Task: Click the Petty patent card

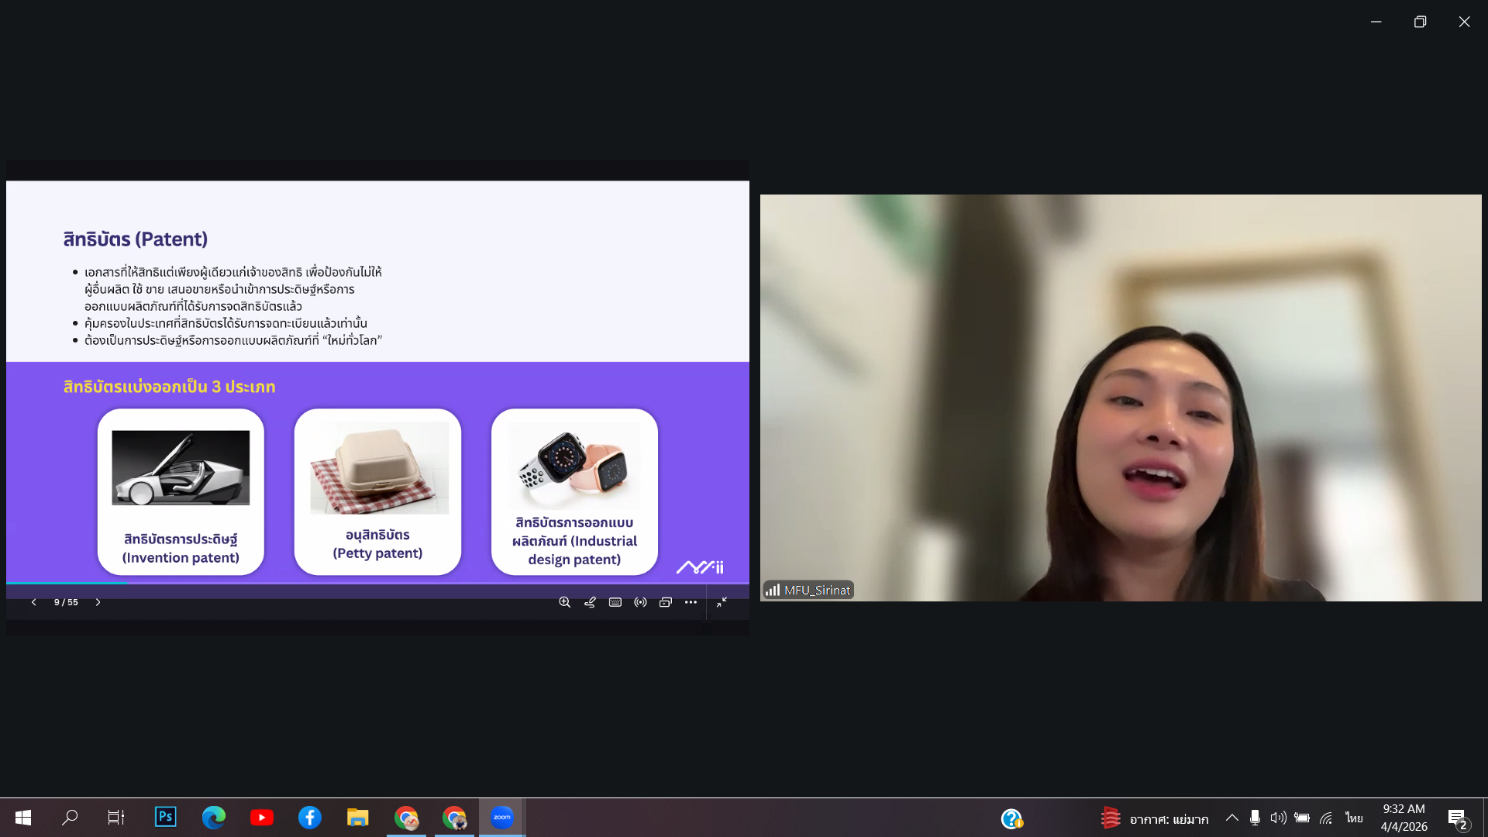Action: point(377,491)
